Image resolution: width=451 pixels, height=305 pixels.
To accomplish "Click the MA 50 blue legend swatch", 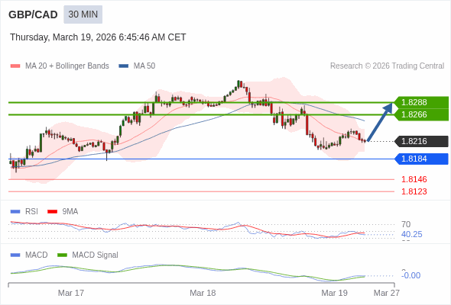I will click(x=123, y=66).
